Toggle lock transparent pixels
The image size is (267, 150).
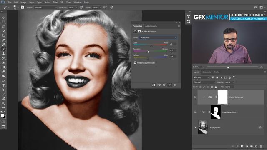pyautogui.click(x=200, y=87)
